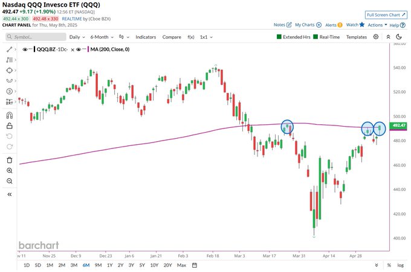411x272 pixels.
Task: Open the Actions dropdown menu
Action: pyautogui.click(x=377, y=25)
